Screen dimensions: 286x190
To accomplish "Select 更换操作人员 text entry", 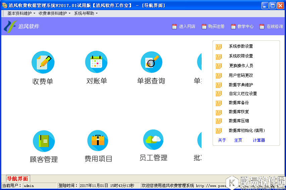I will pos(241,65).
